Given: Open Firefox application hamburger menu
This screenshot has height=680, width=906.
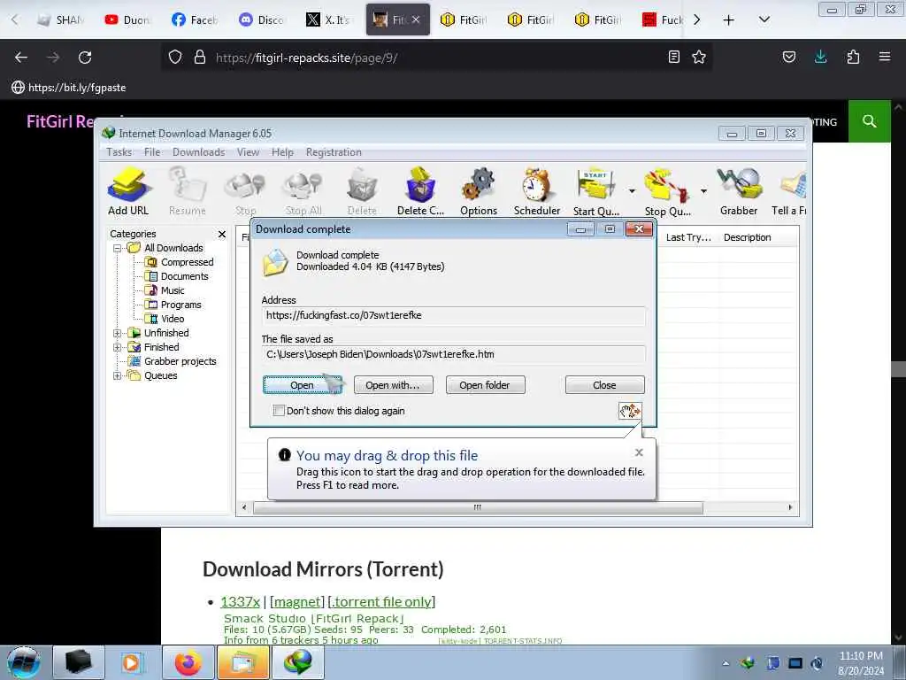Looking at the screenshot, I should tap(885, 57).
